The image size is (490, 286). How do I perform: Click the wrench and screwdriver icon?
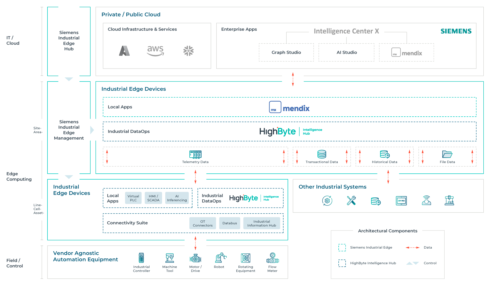pos(351,201)
